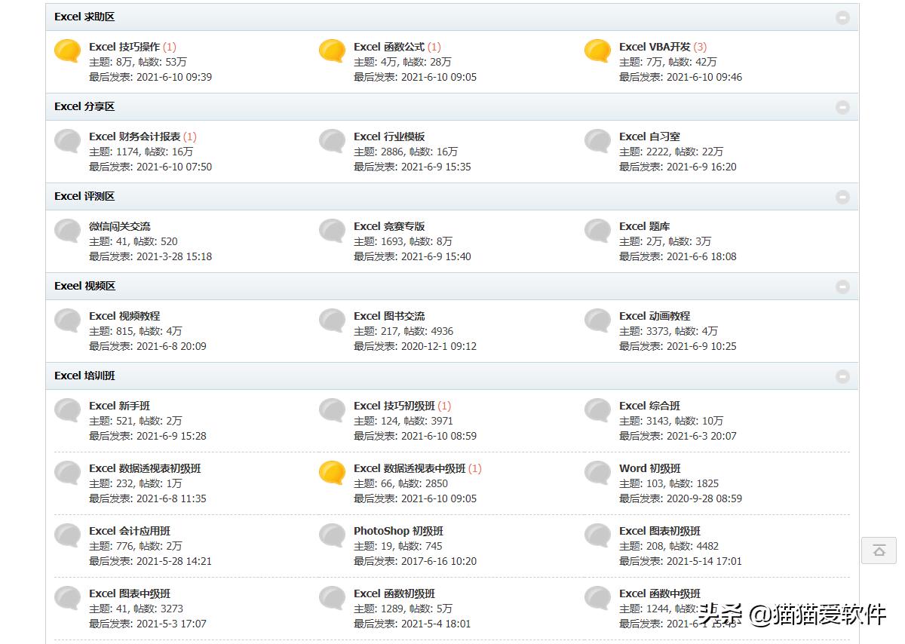Open the Excel 数据透视表中级班 forum
Viewport: 905px width, 644px height.
click(410, 468)
